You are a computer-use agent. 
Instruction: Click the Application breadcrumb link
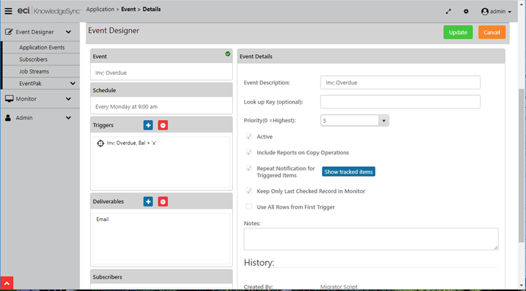100,10
